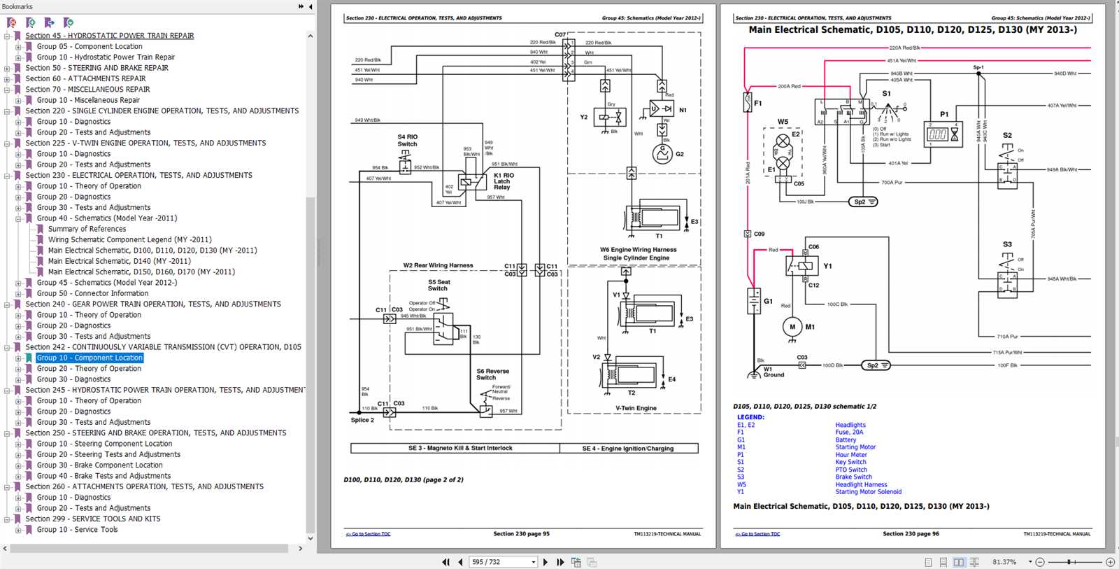Click the zoom slider handle
Screen dimensions: 1119x569
[x=1069, y=562]
